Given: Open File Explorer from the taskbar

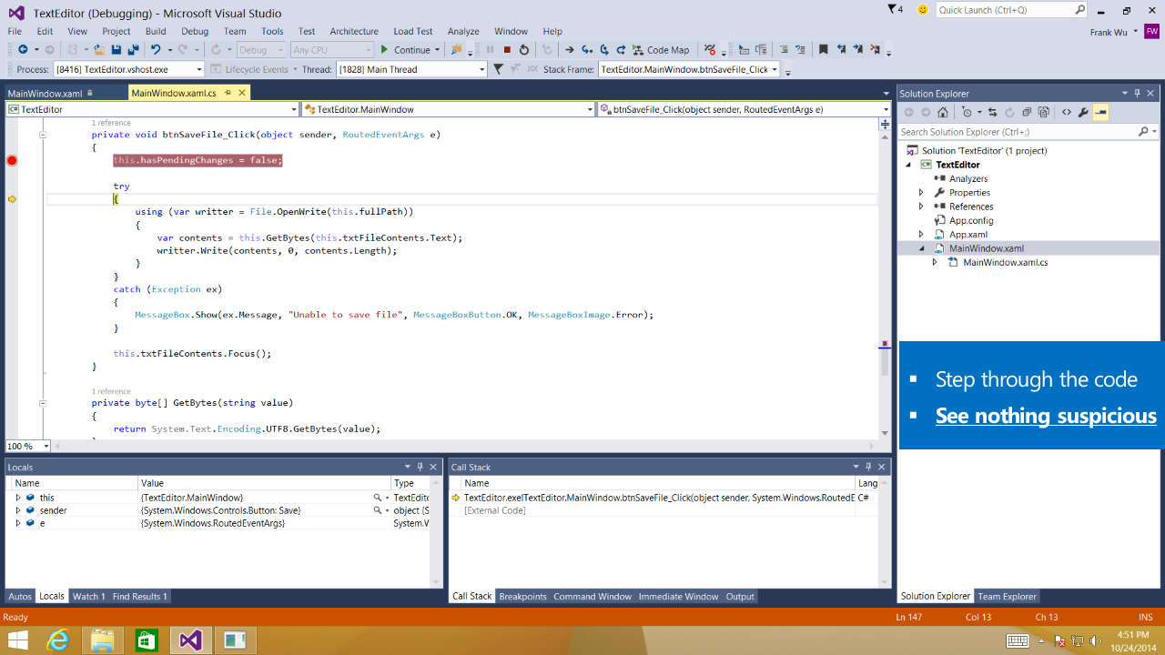Looking at the screenshot, I should pos(102,640).
